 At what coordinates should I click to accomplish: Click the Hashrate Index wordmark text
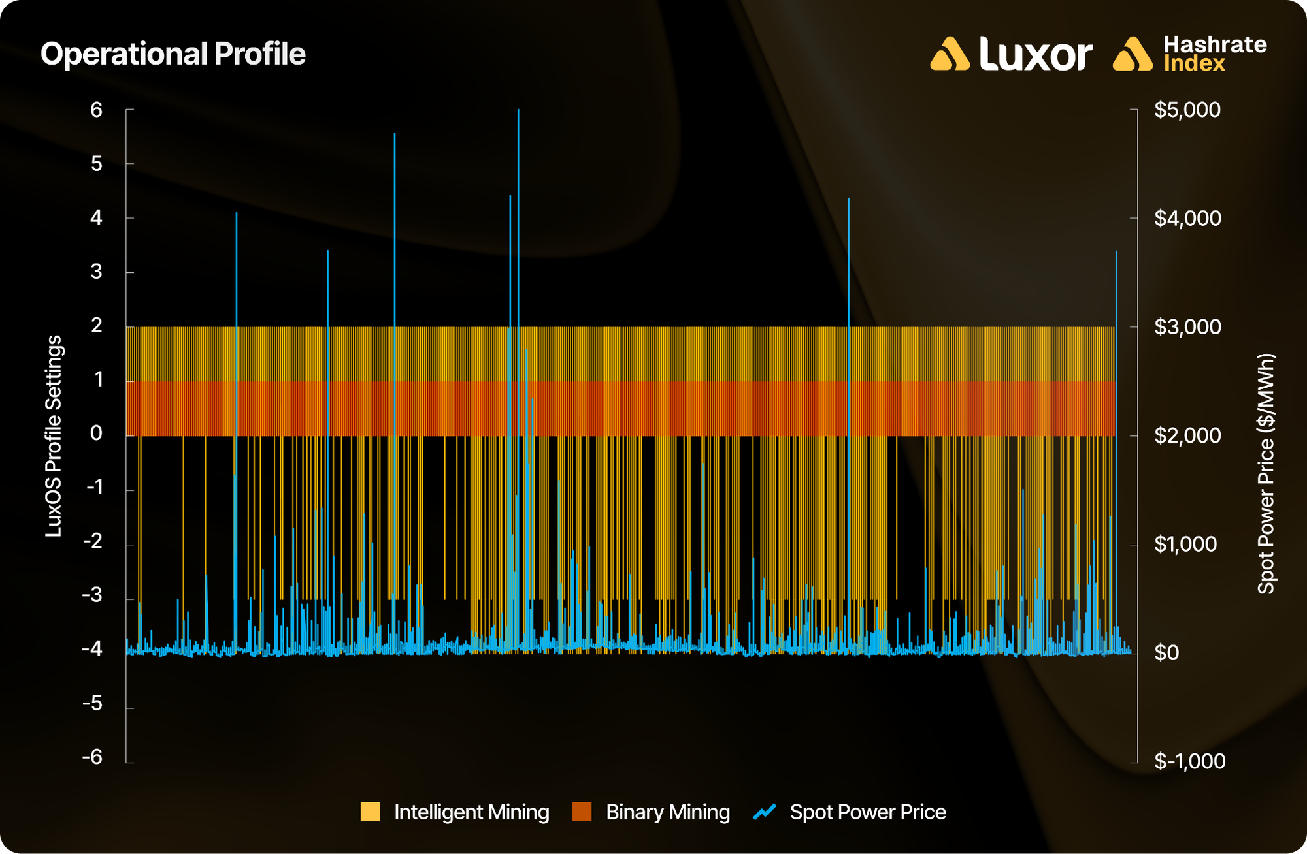click(1214, 54)
